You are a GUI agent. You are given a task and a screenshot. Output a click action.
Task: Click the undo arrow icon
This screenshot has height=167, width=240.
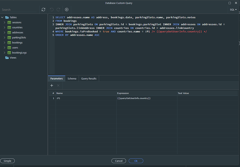click(52, 10)
